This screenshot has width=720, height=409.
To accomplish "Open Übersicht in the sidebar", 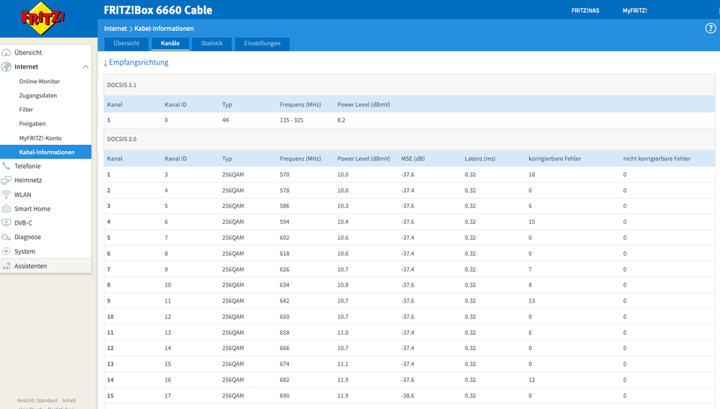I will [x=28, y=53].
